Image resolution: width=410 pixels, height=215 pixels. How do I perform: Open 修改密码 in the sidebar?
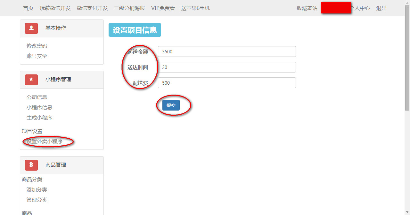(37, 46)
